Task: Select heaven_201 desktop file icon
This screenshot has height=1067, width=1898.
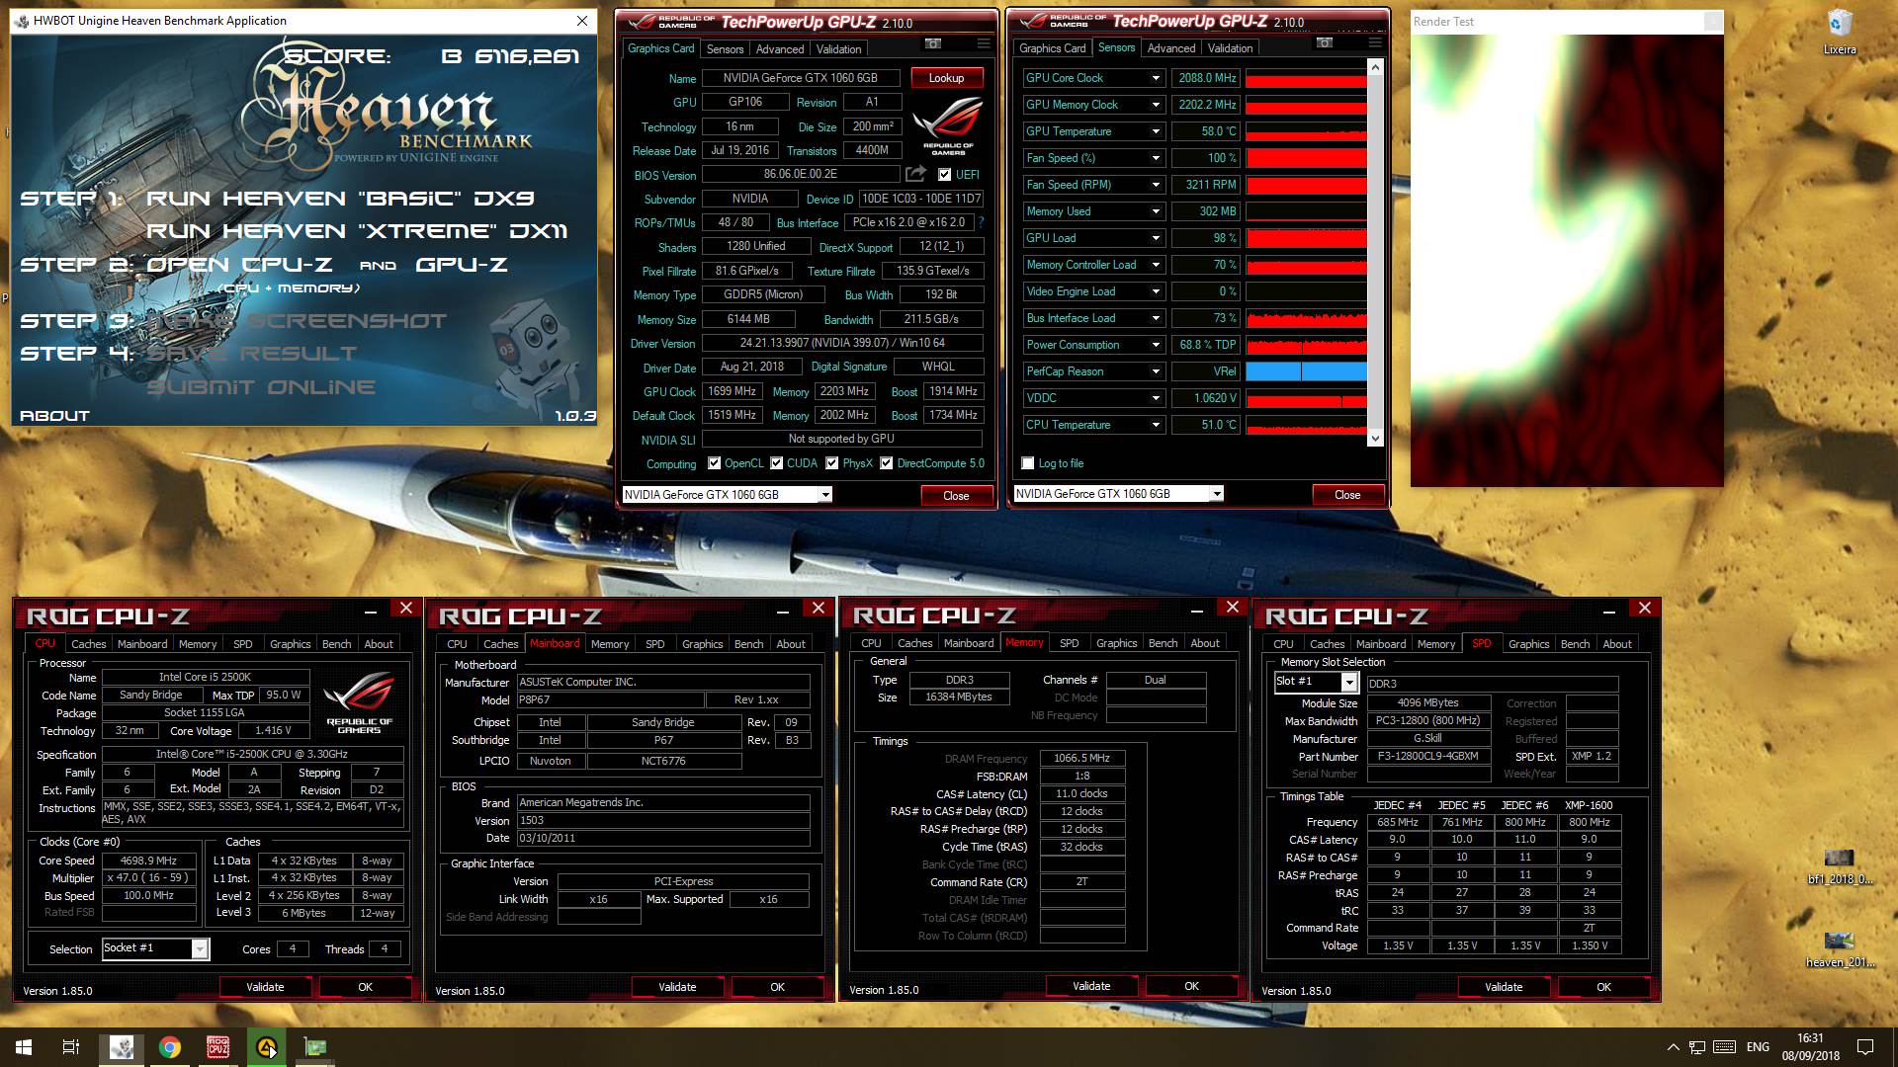Action: point(1839,949)
